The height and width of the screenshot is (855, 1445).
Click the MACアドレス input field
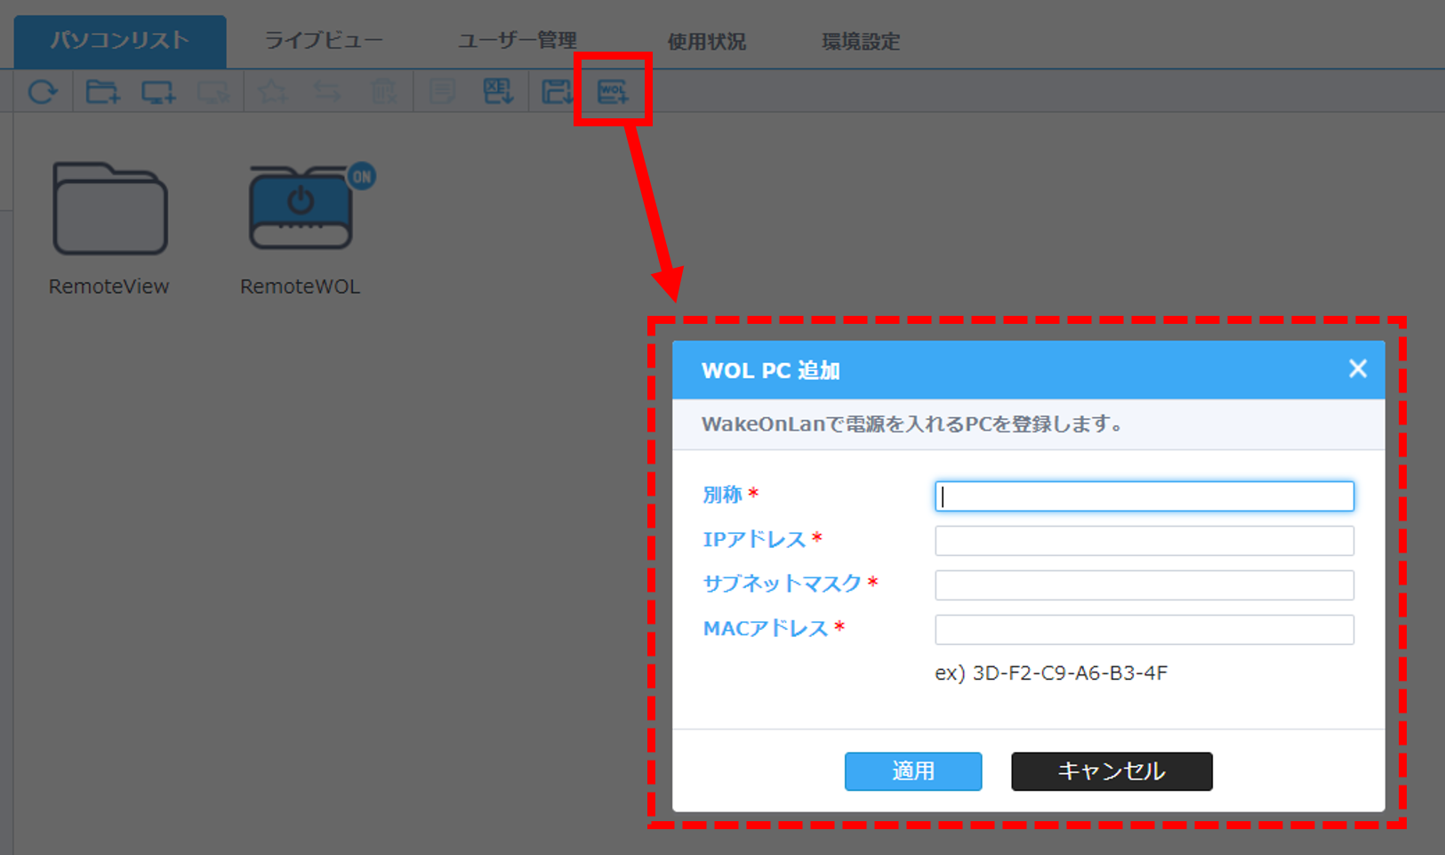(1143, 629)
